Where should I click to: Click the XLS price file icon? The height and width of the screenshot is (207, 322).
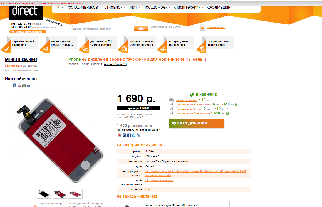202,28
